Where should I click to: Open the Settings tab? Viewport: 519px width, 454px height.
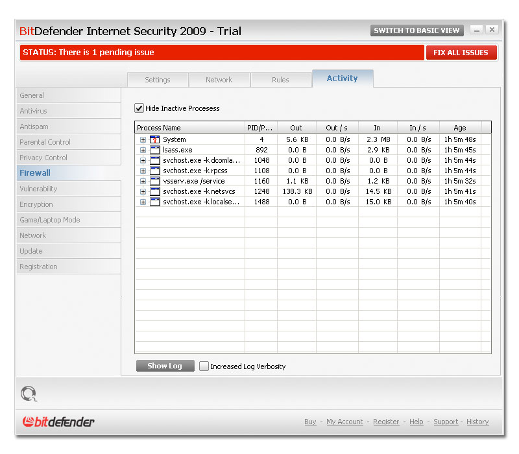point(157,80)
